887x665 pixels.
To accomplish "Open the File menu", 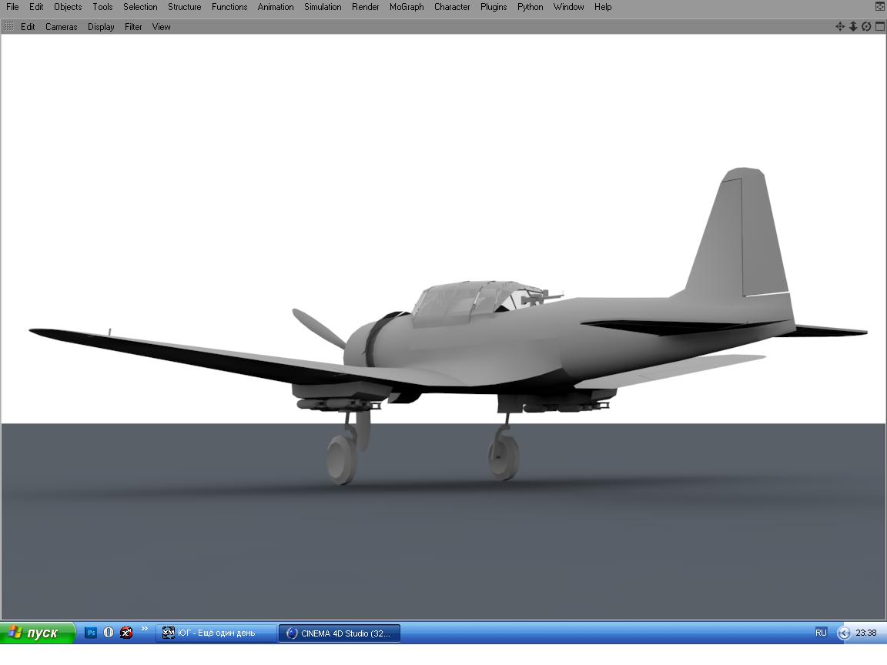I will 12,7.
